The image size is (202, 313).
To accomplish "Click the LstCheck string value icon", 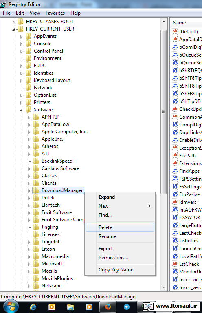I will 175,264.
